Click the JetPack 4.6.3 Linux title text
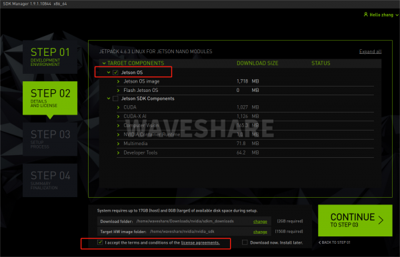 coord(155,51)
